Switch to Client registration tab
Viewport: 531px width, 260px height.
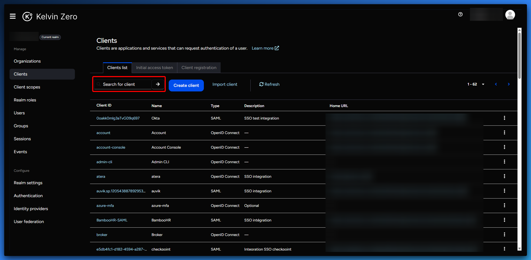199,68
